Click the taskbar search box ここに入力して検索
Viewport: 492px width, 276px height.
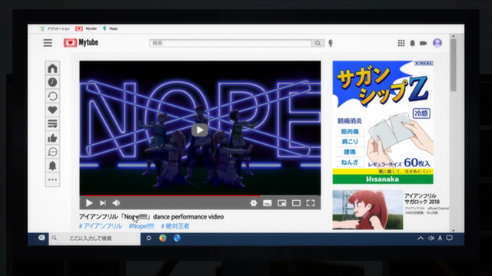(95, 238)
